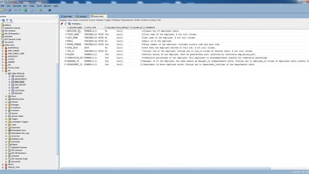Viewport: 309px width, 174px height.
Task: Switch to the Dependencies sub-tab
Action: [127, 20]
